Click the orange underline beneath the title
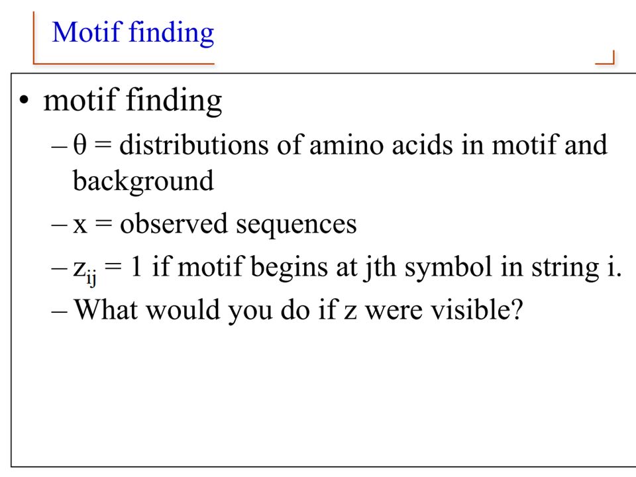Image resolution: width=636 pixels, height=477 pixels. pos(124,64)
